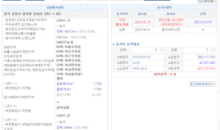Click the 203,210,015 amount in 금액 column
220x130 pixels.
(x=203, y=22)
